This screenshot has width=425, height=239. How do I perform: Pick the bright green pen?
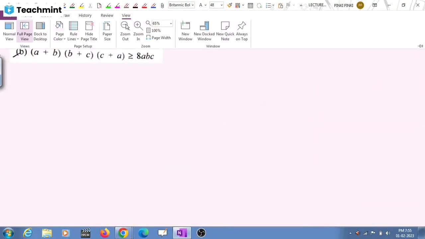(x=108, y=5)
